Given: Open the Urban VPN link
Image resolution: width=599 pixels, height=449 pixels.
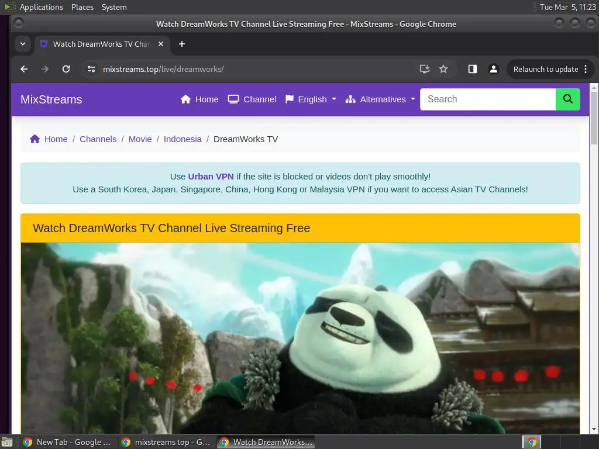Looking at the screenshot, I should (x=211, y=177).
